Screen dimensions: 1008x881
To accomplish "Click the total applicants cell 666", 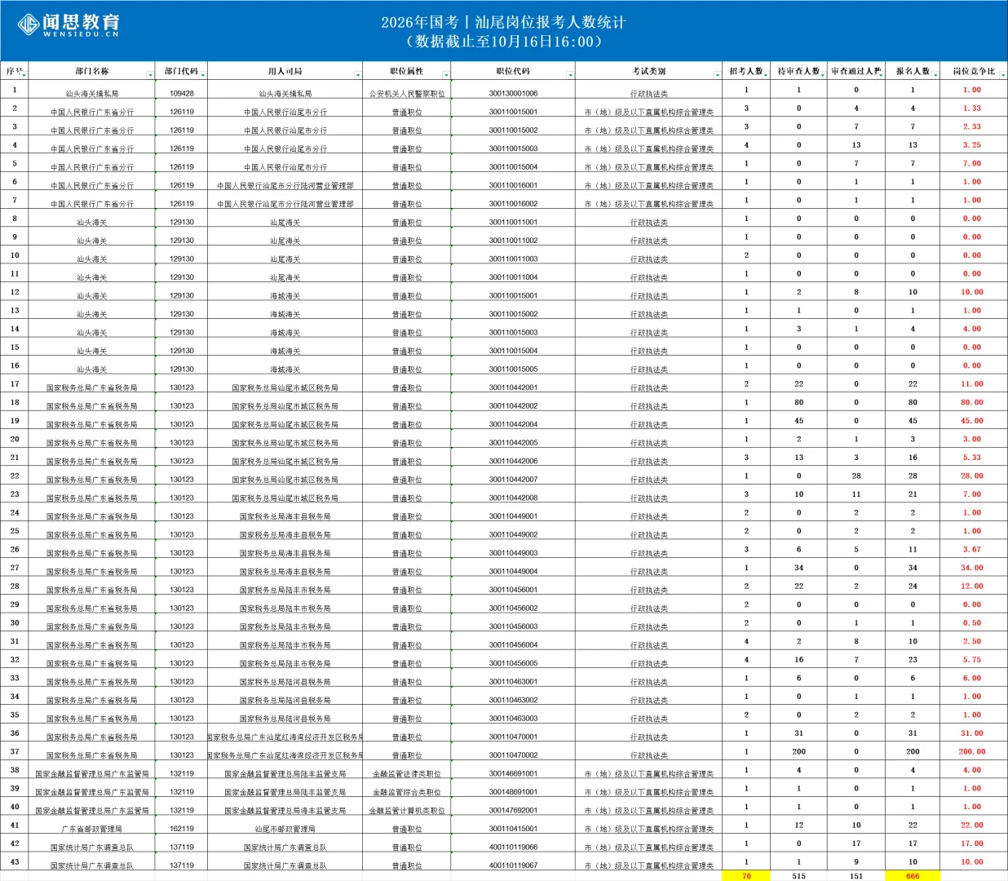I will coord(913,876).
